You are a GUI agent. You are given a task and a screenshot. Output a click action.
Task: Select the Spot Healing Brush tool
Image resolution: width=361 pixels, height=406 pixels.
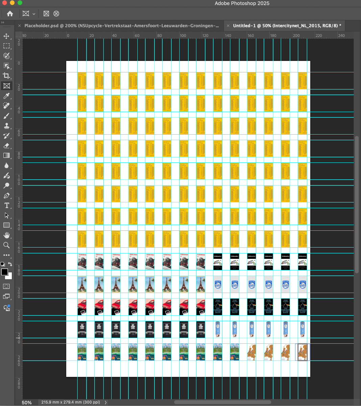click(6, 106)
